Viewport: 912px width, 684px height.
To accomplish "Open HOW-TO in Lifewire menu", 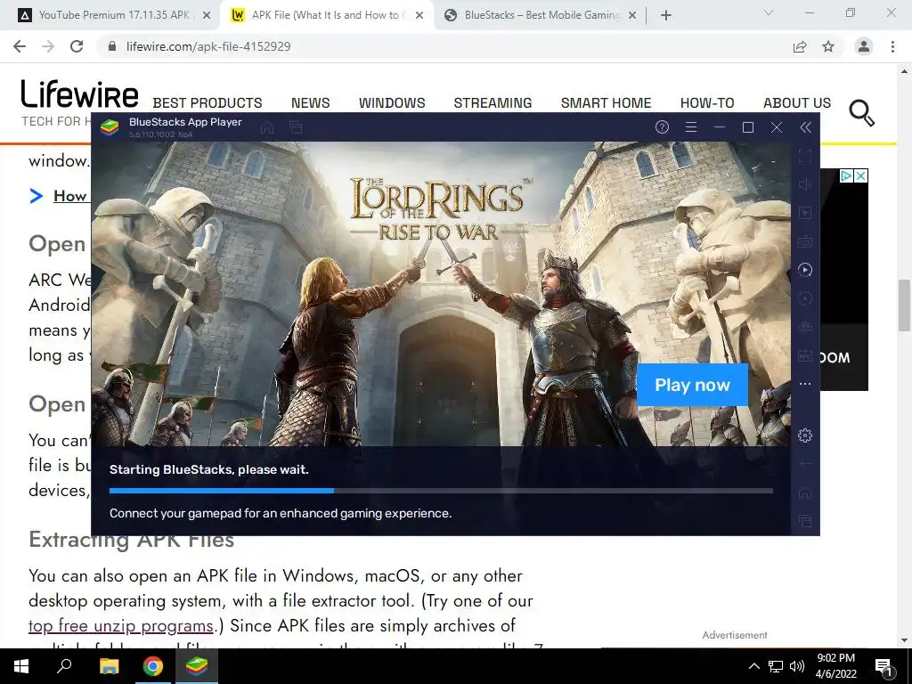I will (707, 103).
